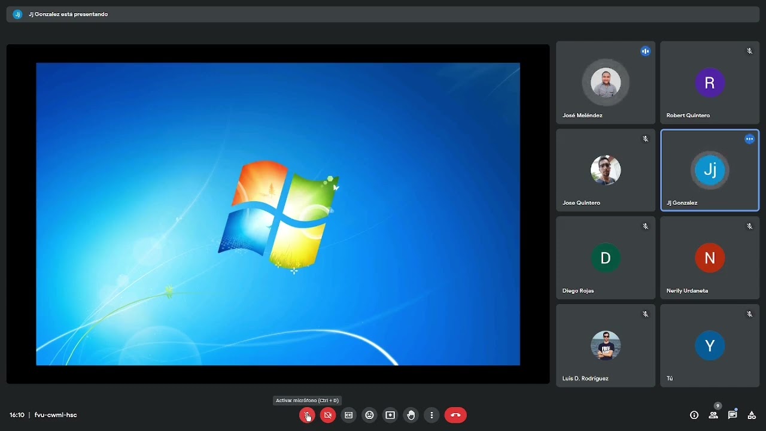This screenshot has height=431, width=766.
Task: Select Diego Rojas's green D avatar
Action: pyautogui.click(x=606, y=258)
